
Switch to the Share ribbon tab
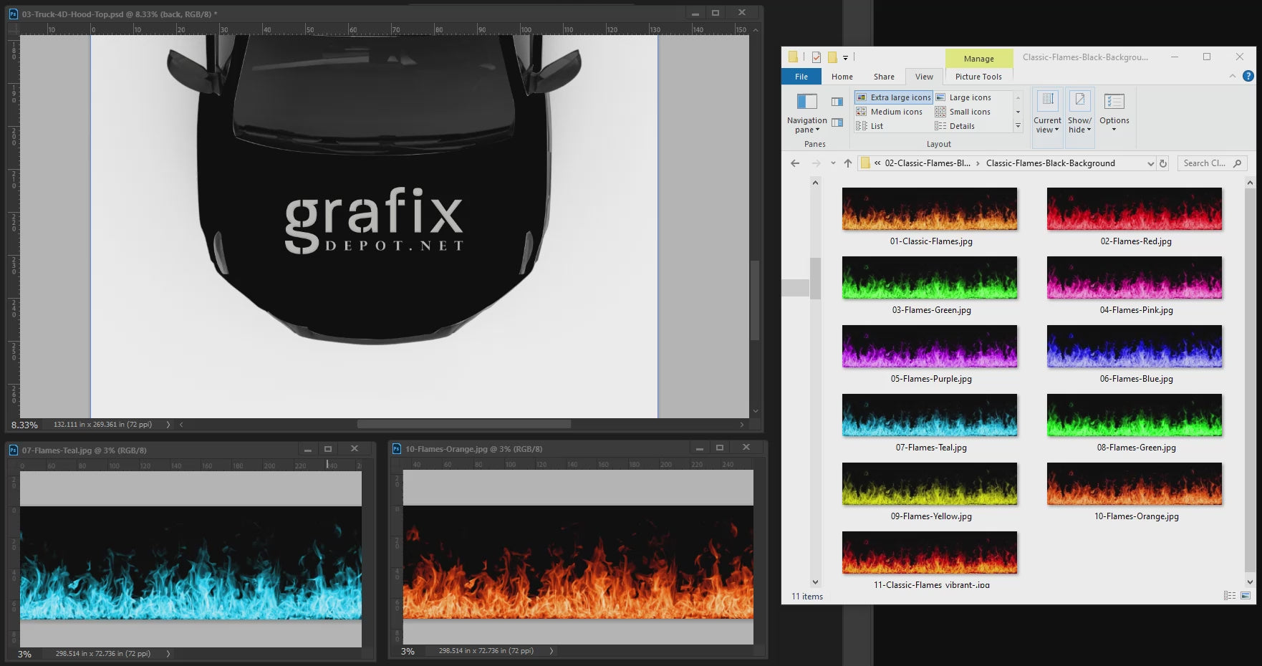(x=884, y=77)
